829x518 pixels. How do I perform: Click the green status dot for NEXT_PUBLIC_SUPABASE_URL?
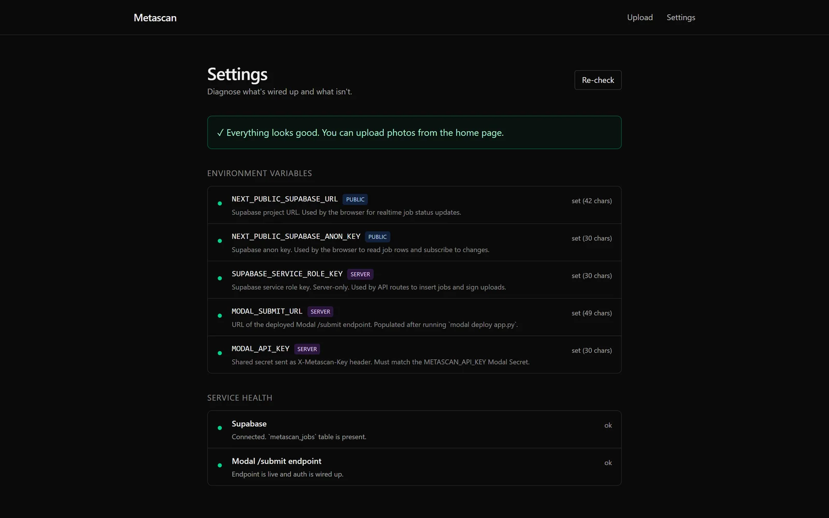220,204
